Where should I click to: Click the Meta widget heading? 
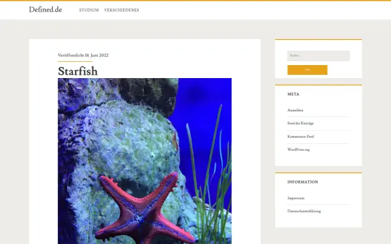293,94
